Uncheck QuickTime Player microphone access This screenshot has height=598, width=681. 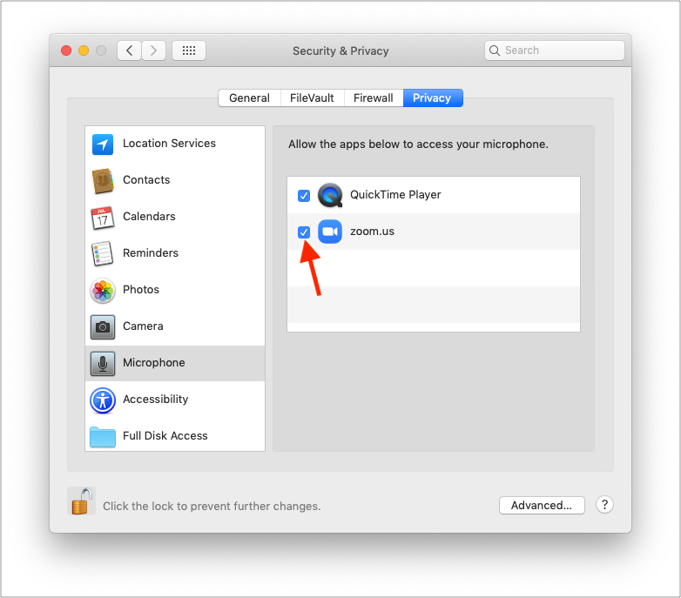click(304, 196)
